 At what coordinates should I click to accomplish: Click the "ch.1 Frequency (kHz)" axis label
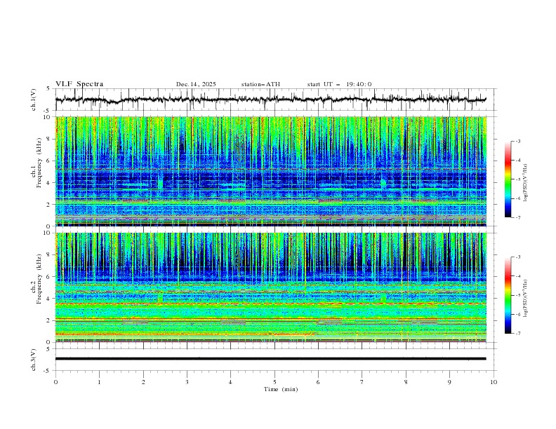37,162
